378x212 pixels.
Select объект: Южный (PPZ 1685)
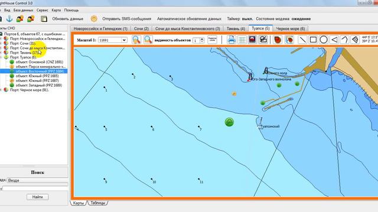pyautogui.click(x=37, y=76)
